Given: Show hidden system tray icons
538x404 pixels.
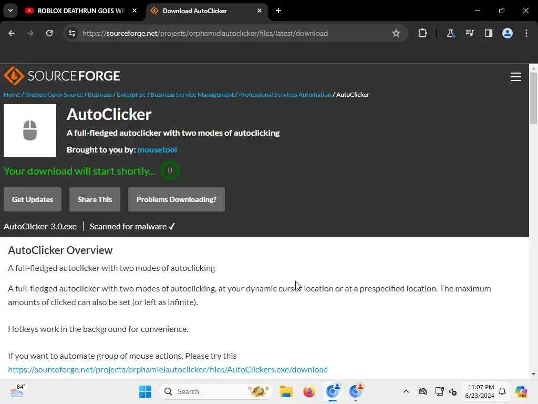Looking at the screenshot, I should click(406, 391).
